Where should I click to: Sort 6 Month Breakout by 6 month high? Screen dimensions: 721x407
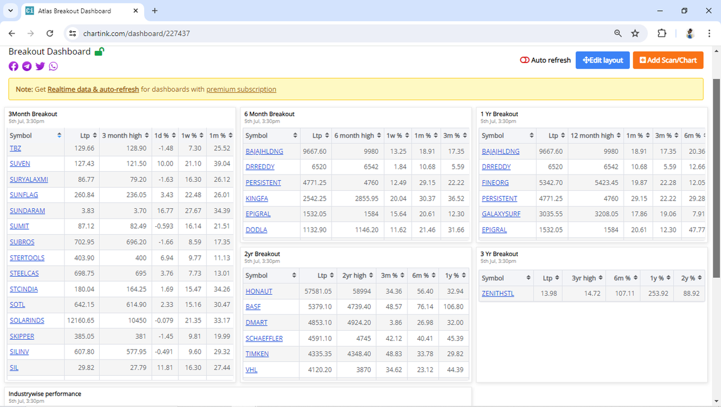click(x=357, y=136)
